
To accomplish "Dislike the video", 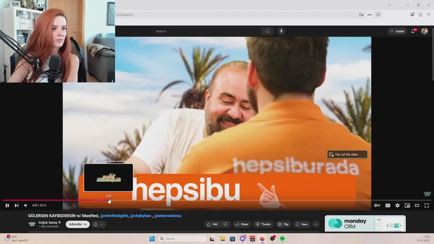I will click(x=225, y=224).
